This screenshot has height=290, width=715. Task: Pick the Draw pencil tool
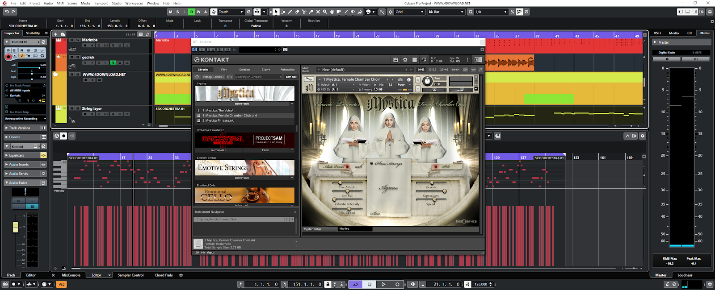[x=290, y=12]
